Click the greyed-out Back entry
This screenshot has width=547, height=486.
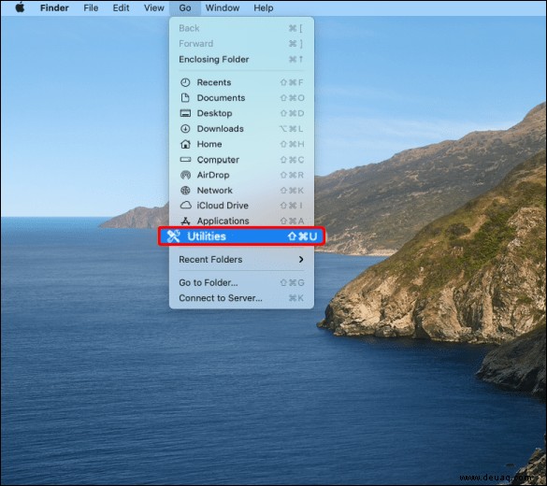(x=241, y=28)
